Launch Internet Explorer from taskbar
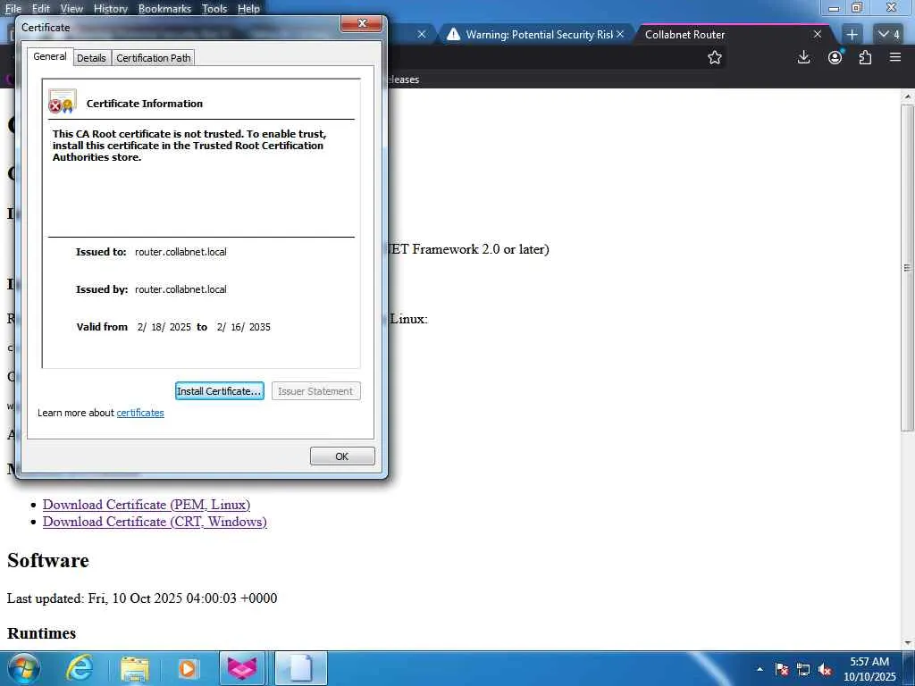The image size is (915, 686). (80, 668)
